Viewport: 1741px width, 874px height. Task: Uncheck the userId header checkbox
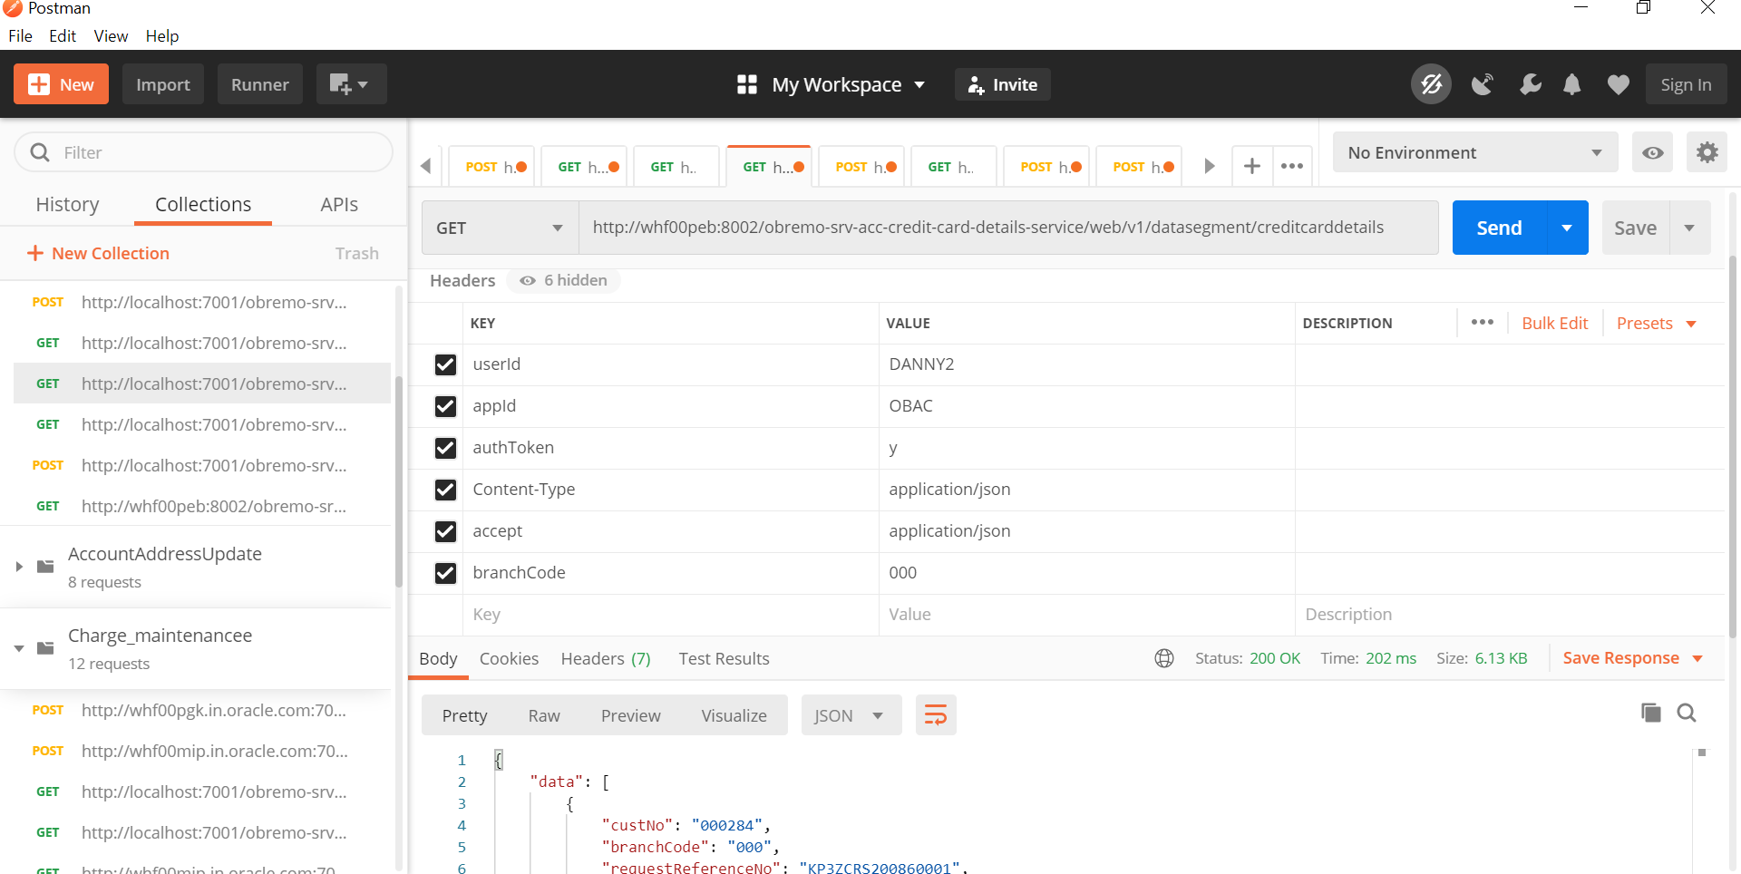[x=445, y=364]
